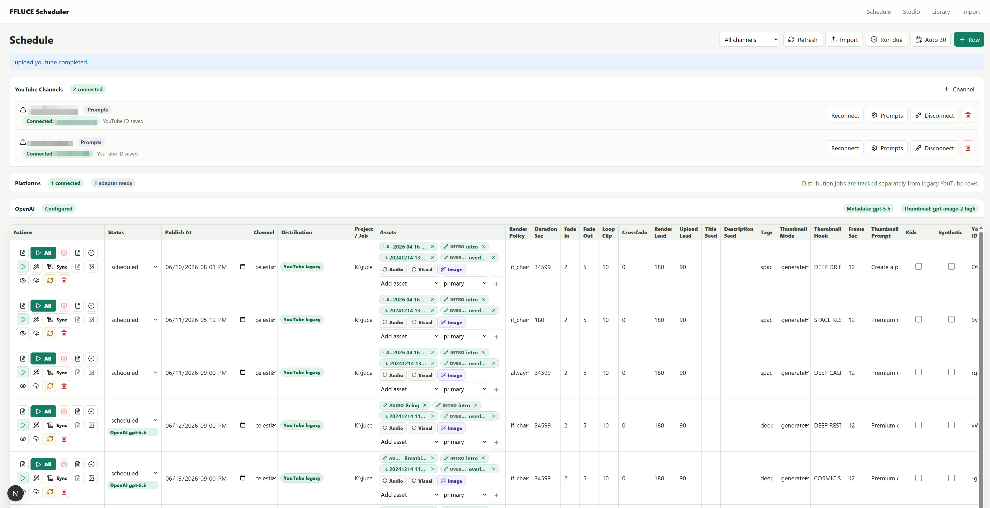This screenshot has width=990, height=508.
Task: Click the light-green play icon in the 06/10/2026 08:01 PM row
Action: coord(23,267)
